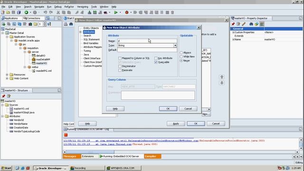Viewport: 304px width, 171px height.
Task: Expand Custom Properties in Property Inspector
Action: point(233,32)
